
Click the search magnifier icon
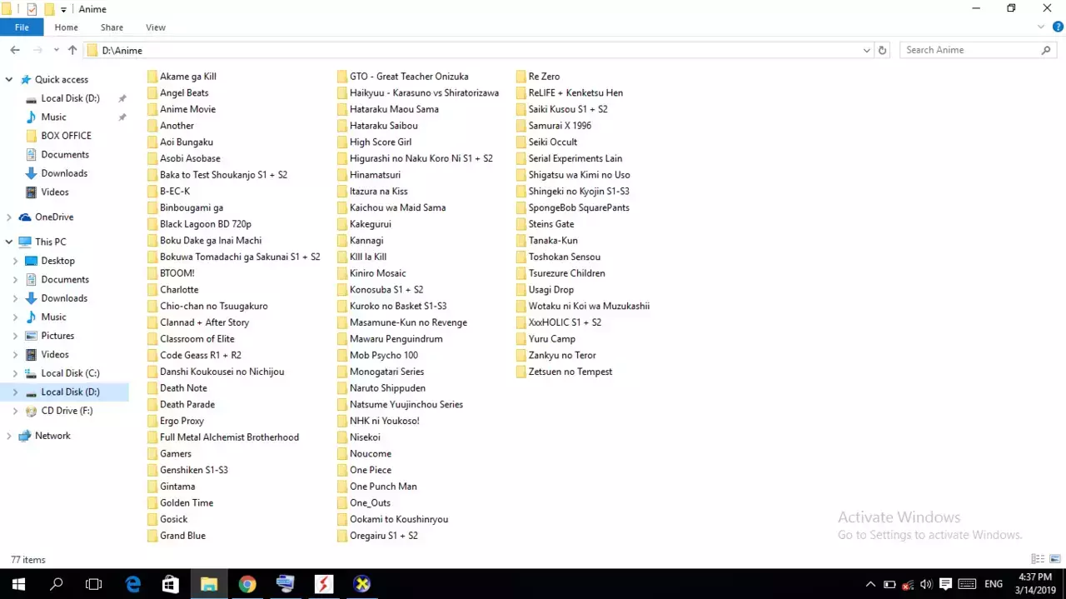[1047, 50]
